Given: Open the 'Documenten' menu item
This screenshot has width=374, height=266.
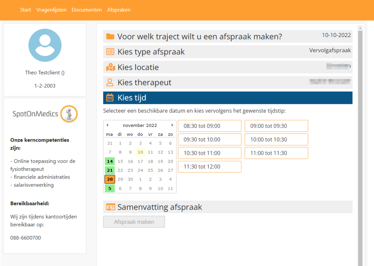Looking at the screenshot, I should click(87, 10).
